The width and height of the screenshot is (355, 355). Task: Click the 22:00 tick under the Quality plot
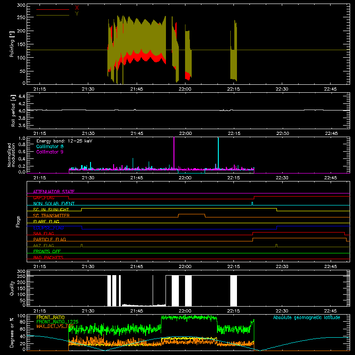coord(185,311)
